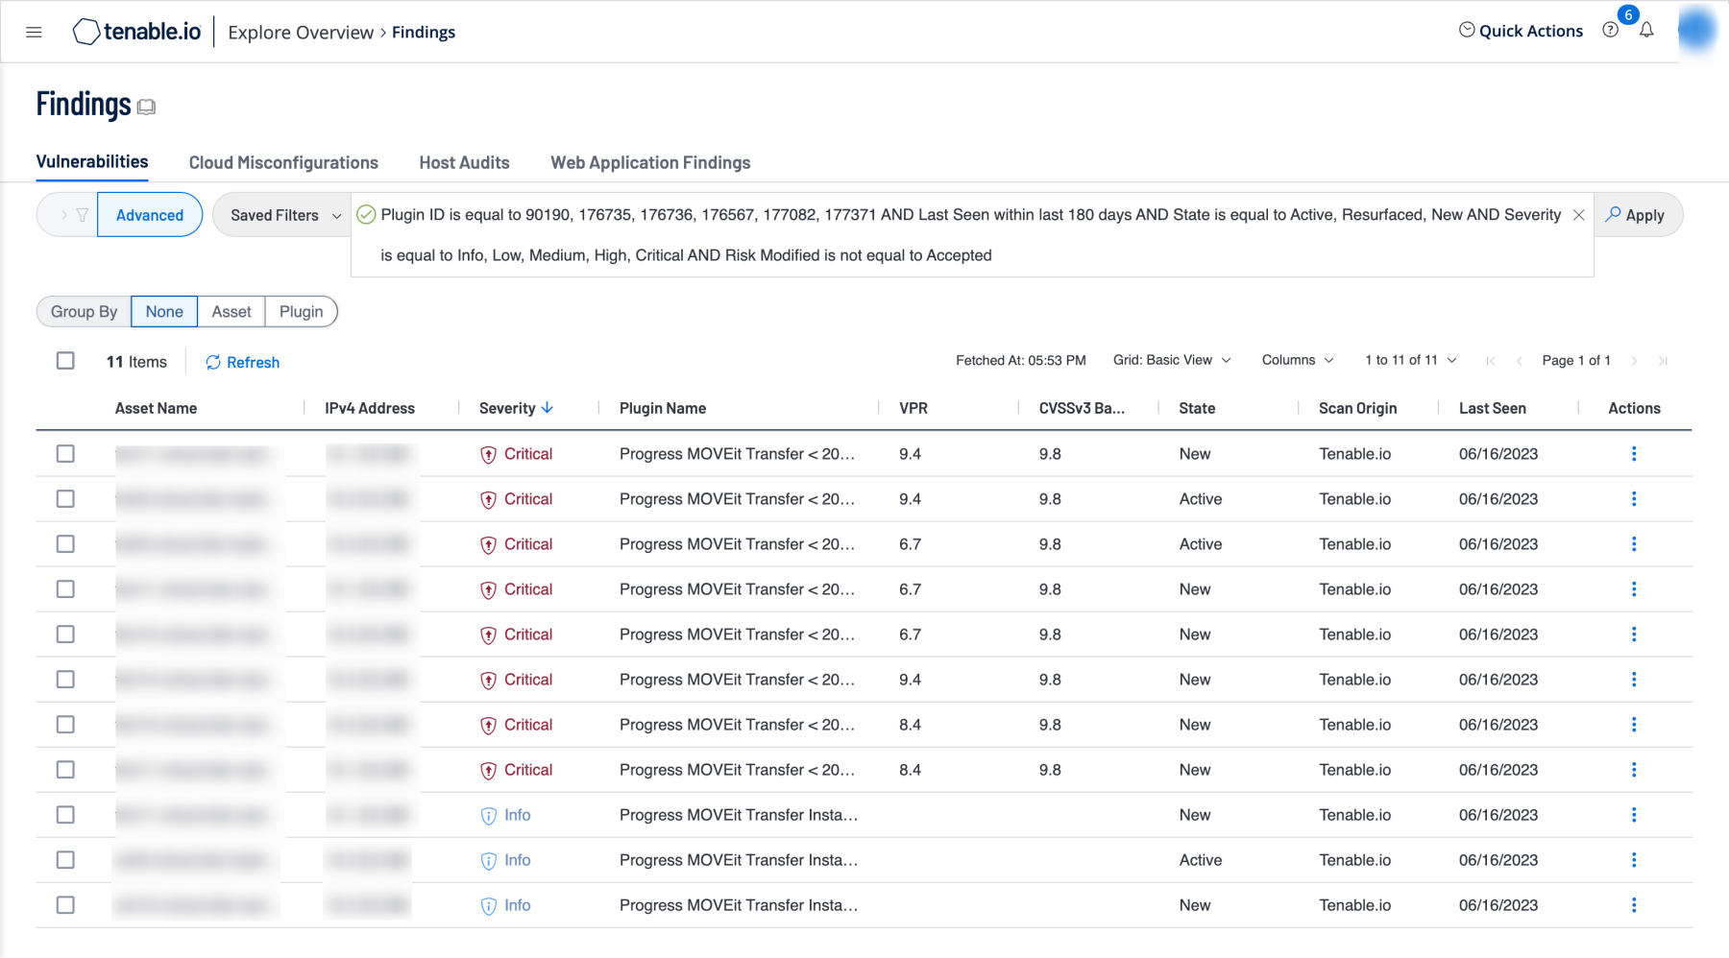The height and width of the screenshot is (958, 1729).
Task: Check the first Info row checkbox
Action: pos(65,815)
